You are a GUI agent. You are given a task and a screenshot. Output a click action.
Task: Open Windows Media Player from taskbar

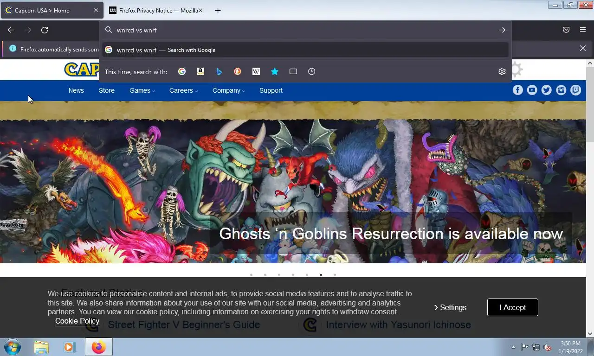click(70, 347)
